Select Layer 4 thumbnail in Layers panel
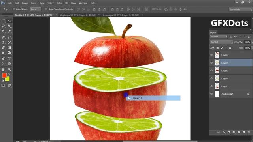253x142 pixels. click(217, 78)
